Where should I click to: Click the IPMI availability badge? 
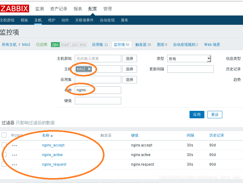pyautogui.click(x=83, y=45)
